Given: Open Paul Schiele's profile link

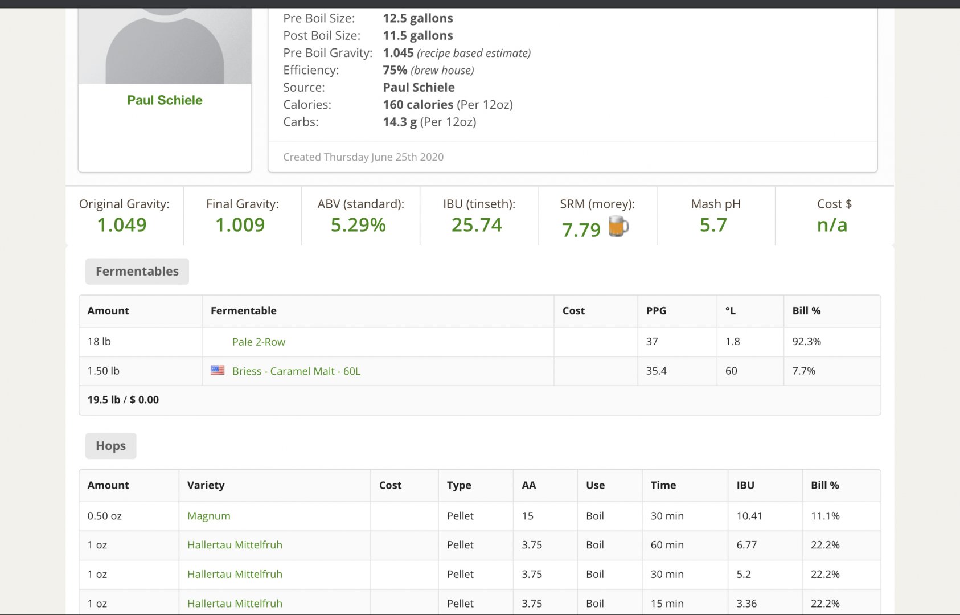Looking at the screenshot, I should (165, 100).
